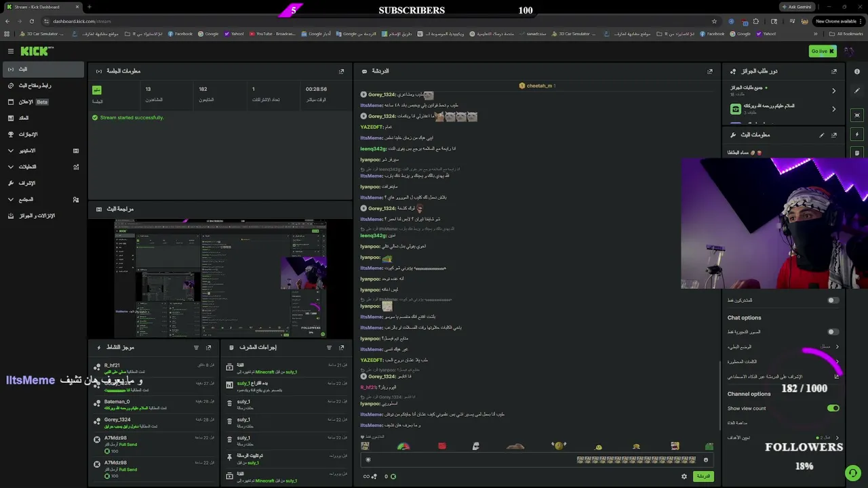Filter the moderator actions (إجراءات المشرف) panel
Screen dimensions: 868x488
tap(329, 348)
